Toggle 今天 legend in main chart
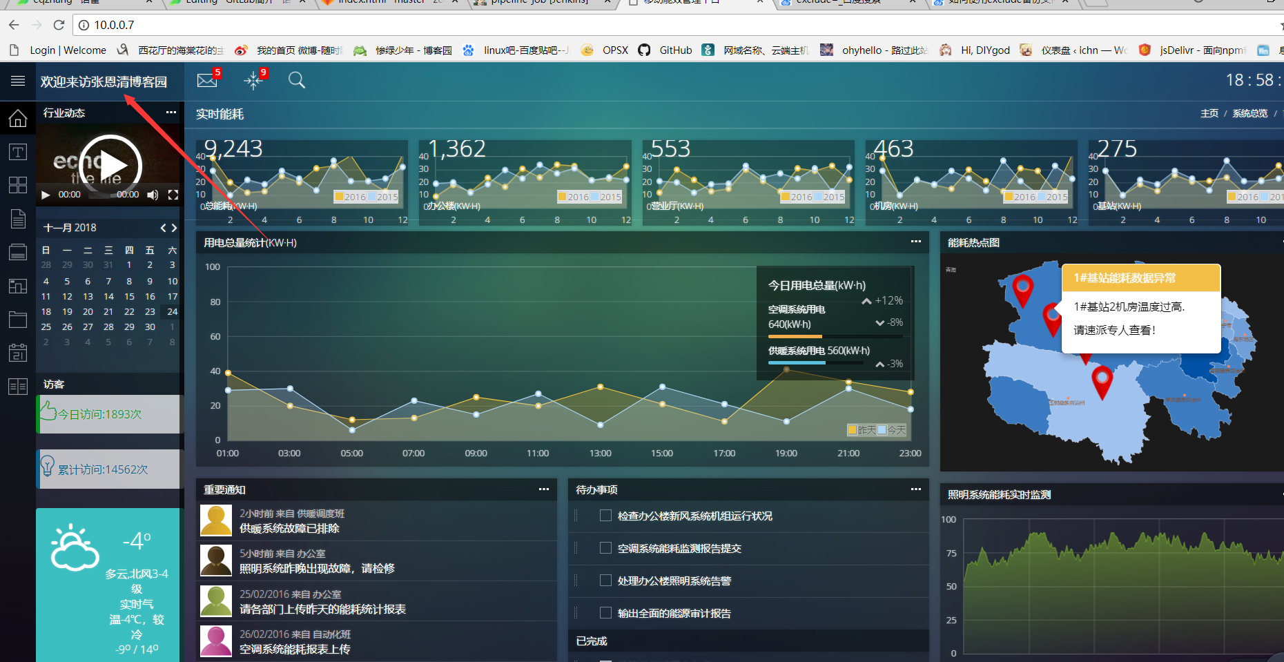 891,430
